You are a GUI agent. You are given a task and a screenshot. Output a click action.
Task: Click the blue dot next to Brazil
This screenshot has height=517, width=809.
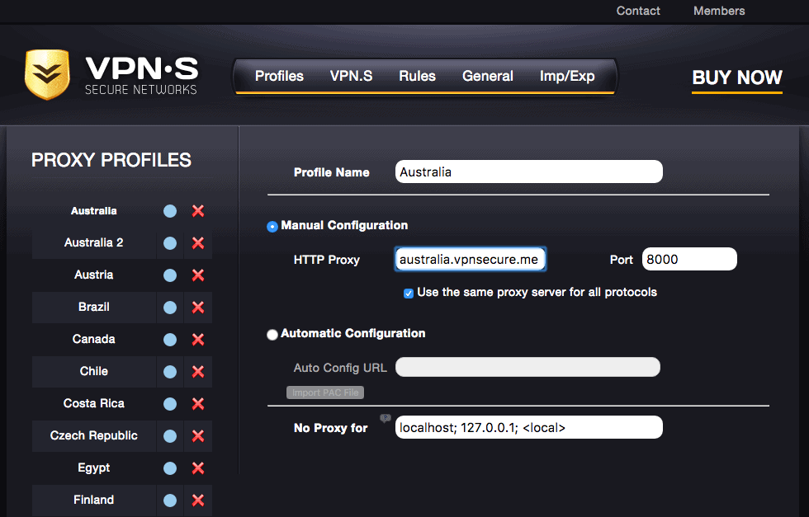169,307
